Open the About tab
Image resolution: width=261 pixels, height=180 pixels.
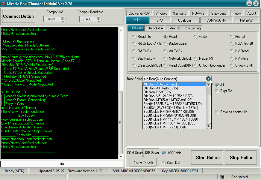click(251, 13)
